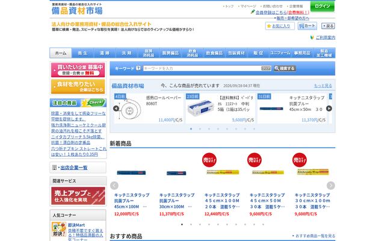This screenshot has height=241, width=385.
Task: Open the ペーパータオル エコスマート product image
Action: (x=200, y=108)
